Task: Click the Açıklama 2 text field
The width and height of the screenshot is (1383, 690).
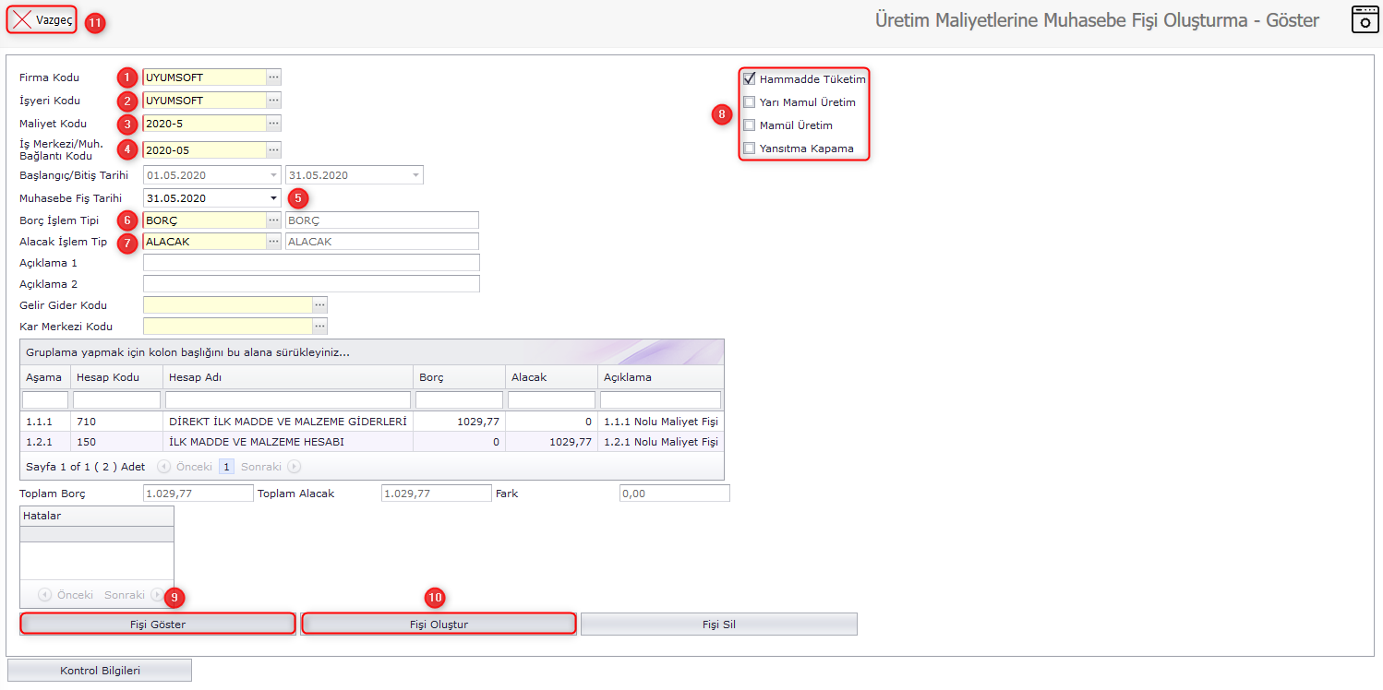Action: point(311,284)
